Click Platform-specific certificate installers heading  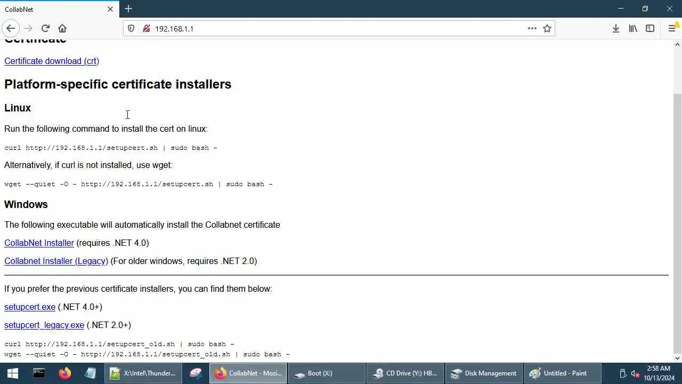pyautogui.click(x=118, y=84)
